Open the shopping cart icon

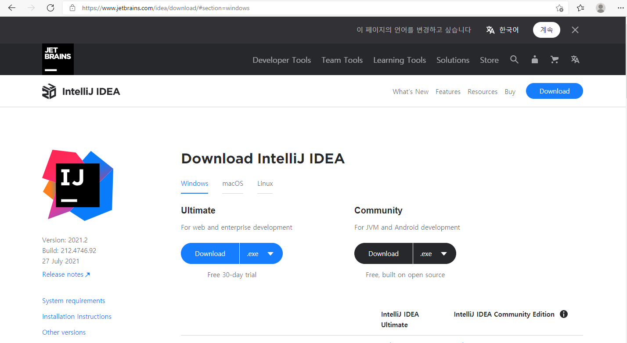[555, 60]
